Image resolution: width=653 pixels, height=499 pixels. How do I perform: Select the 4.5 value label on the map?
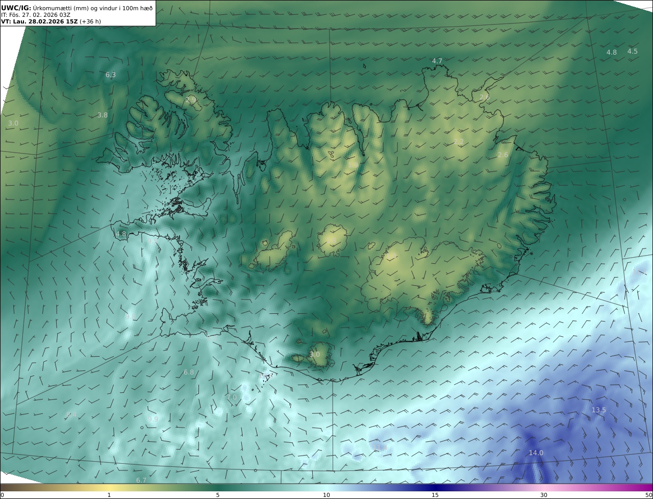pyautogui.click(x=633, y=51)
